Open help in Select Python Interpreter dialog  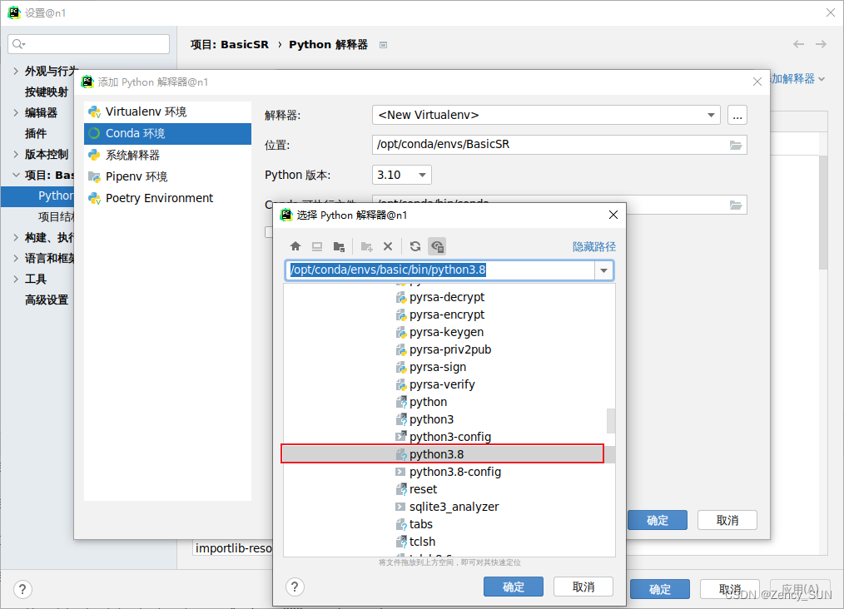point(295,587)
